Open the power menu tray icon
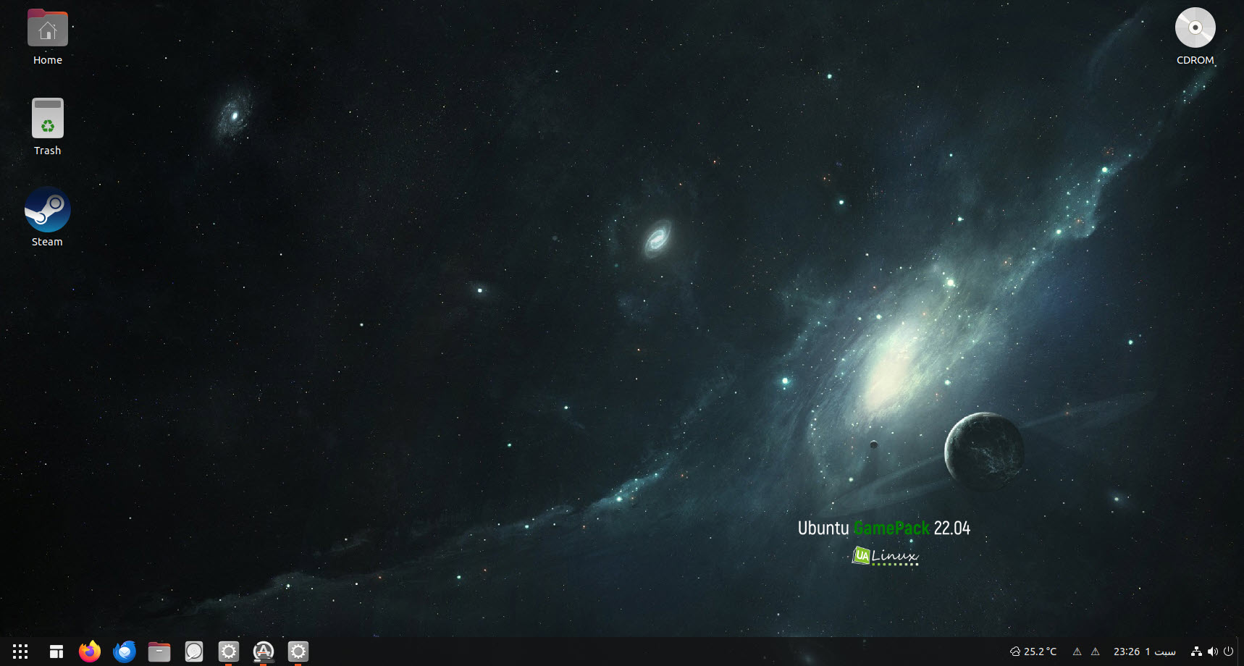Image resolution: width=1244 pixels, height=666 pixels. coord(1228,652)
